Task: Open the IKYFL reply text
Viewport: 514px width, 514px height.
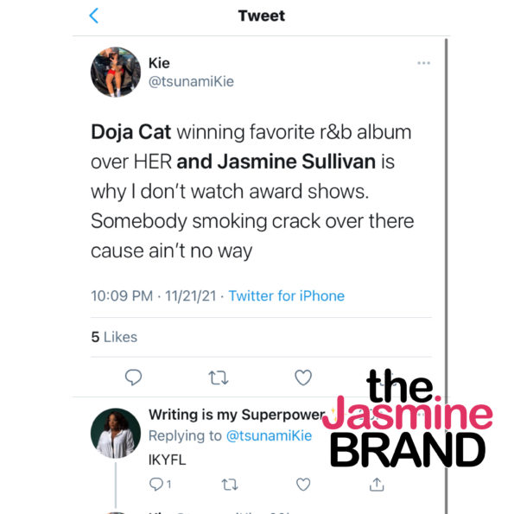Action: pyautogui.click(x=168, y=460)
